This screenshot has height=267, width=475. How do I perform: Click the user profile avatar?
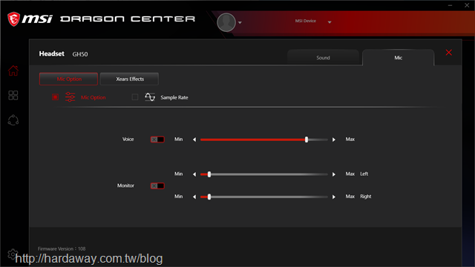pos(226,22)
